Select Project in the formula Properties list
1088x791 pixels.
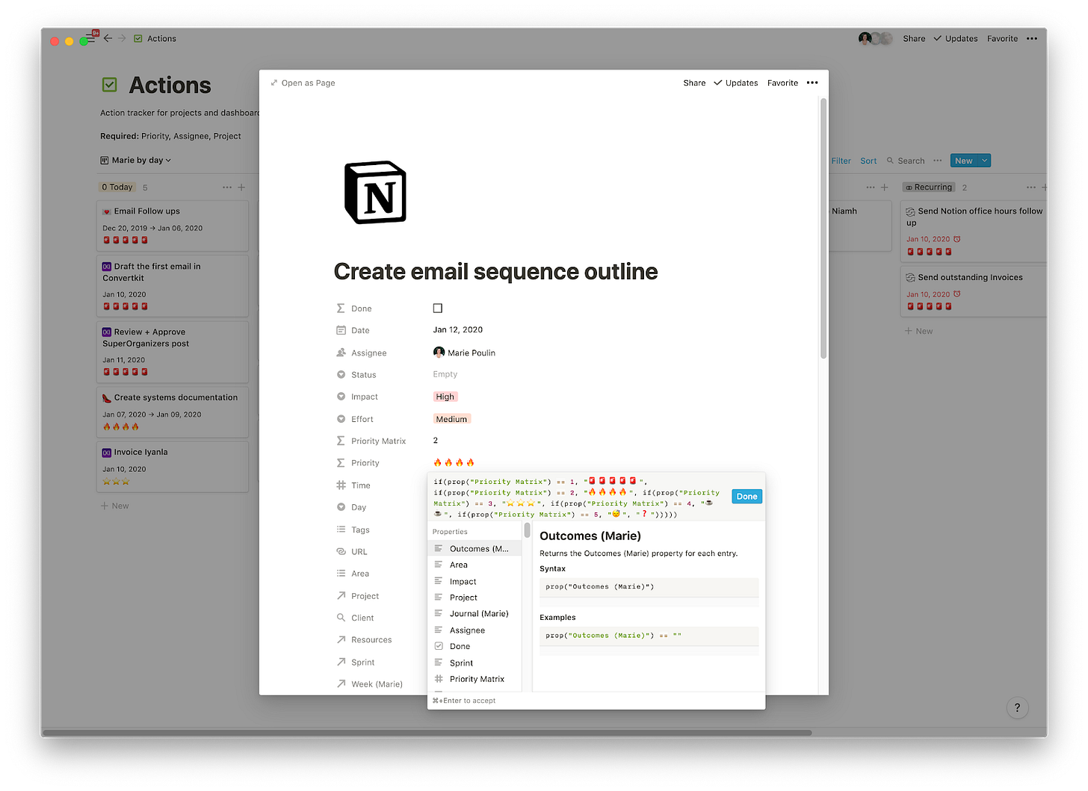[x=475, y=598]
